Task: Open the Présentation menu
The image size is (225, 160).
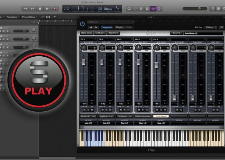Action: [29, 17]
